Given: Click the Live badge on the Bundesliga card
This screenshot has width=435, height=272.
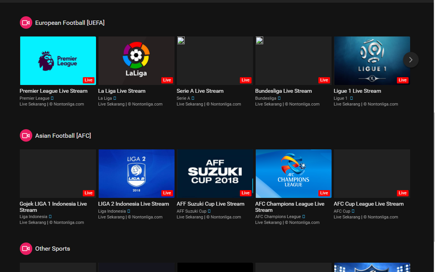Looking at the screenshot, I should coord(324,80).
